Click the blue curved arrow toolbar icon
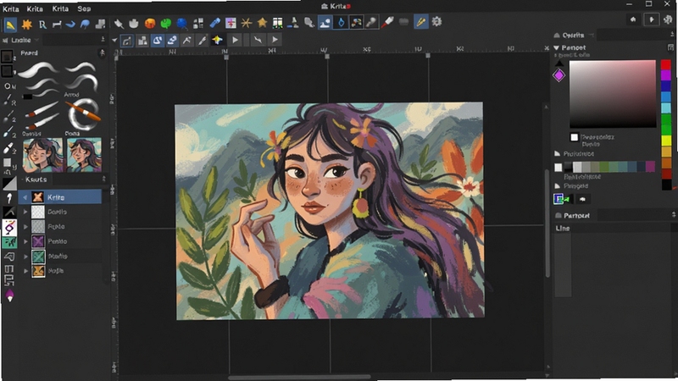Screen dimensions: 678x381 pyautogui.click(x=70, y=25)
